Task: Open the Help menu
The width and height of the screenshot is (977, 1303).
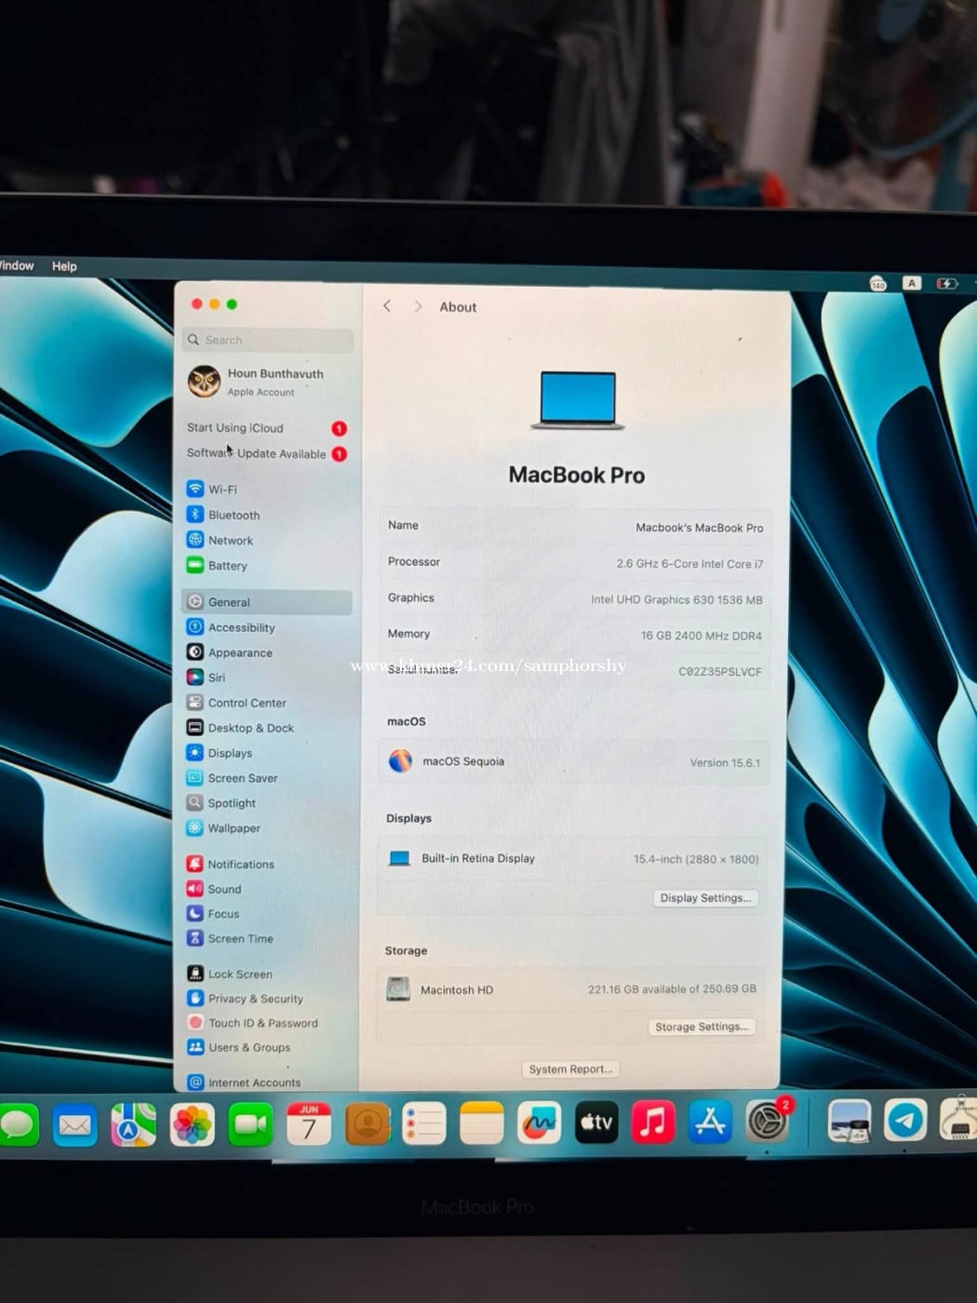Action: click(x=64, y=266)
